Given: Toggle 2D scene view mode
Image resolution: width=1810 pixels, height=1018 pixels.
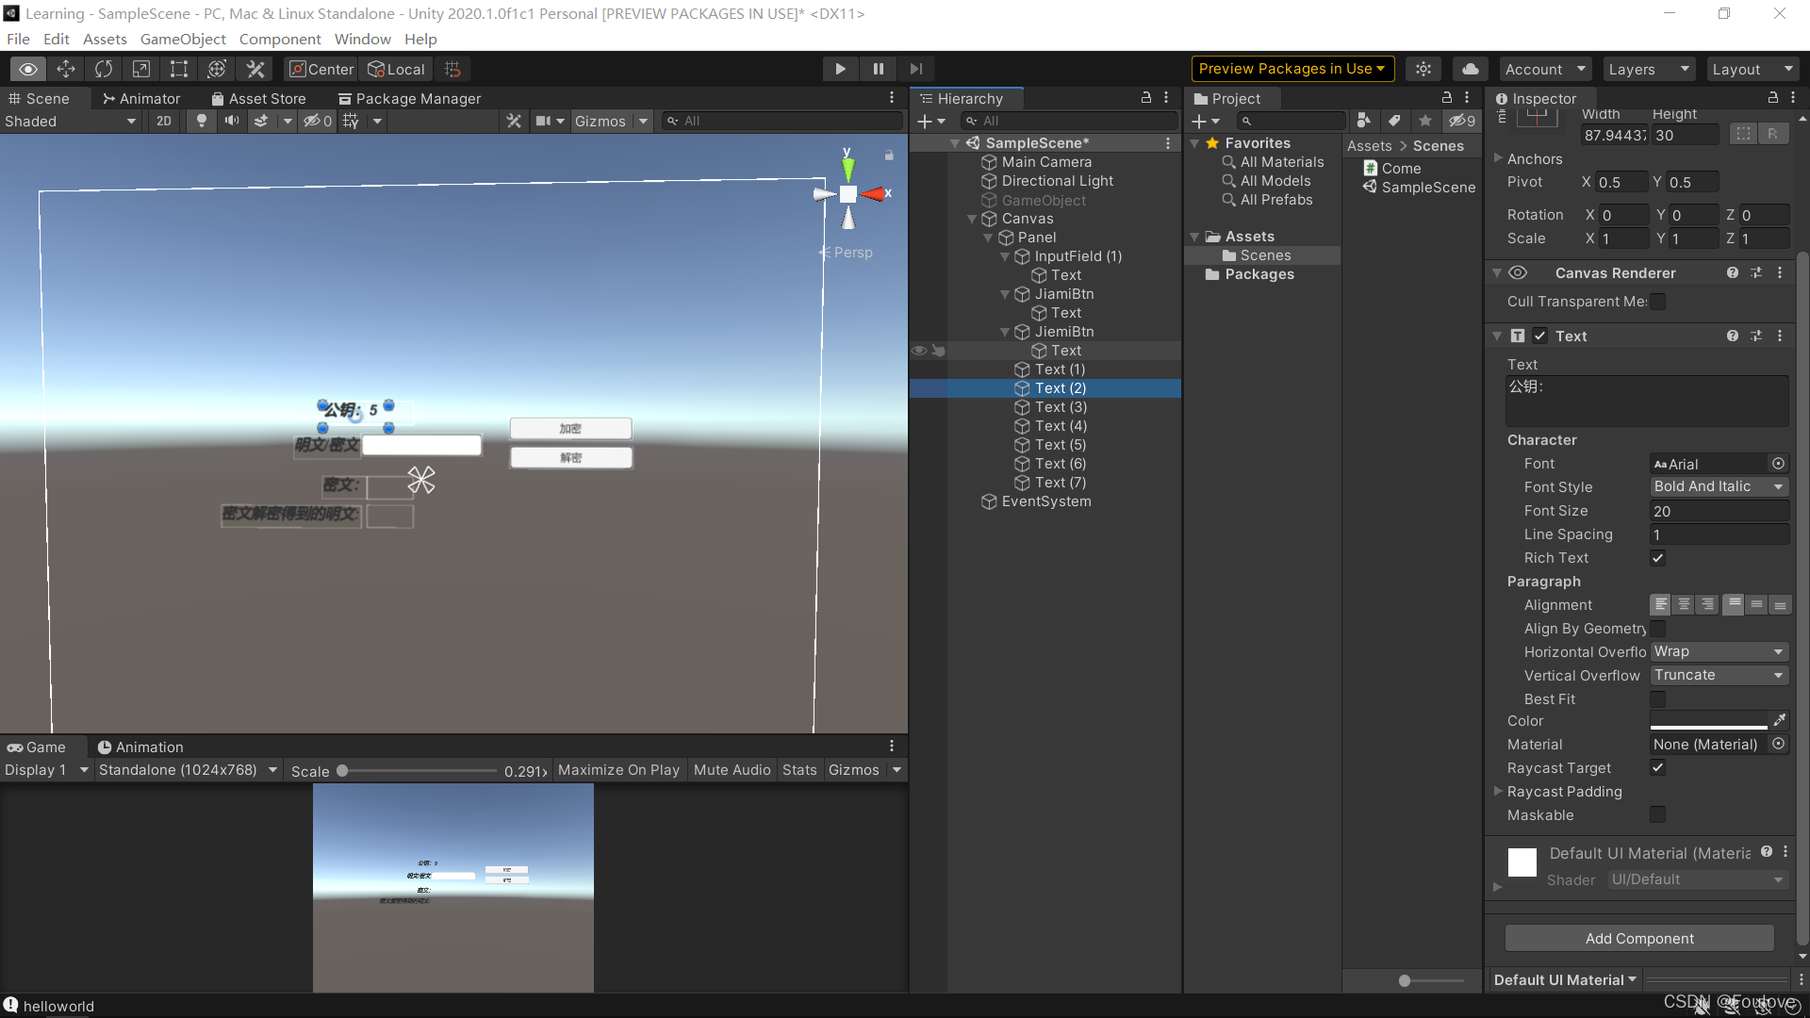Looking at the screenshot, I should [x=164, y=121].
